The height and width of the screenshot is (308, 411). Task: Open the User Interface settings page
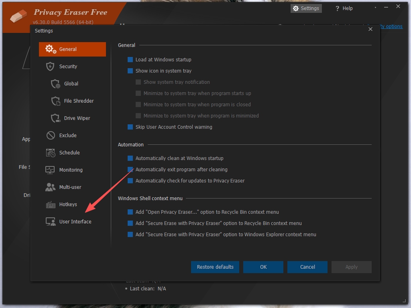click(72, 221)
